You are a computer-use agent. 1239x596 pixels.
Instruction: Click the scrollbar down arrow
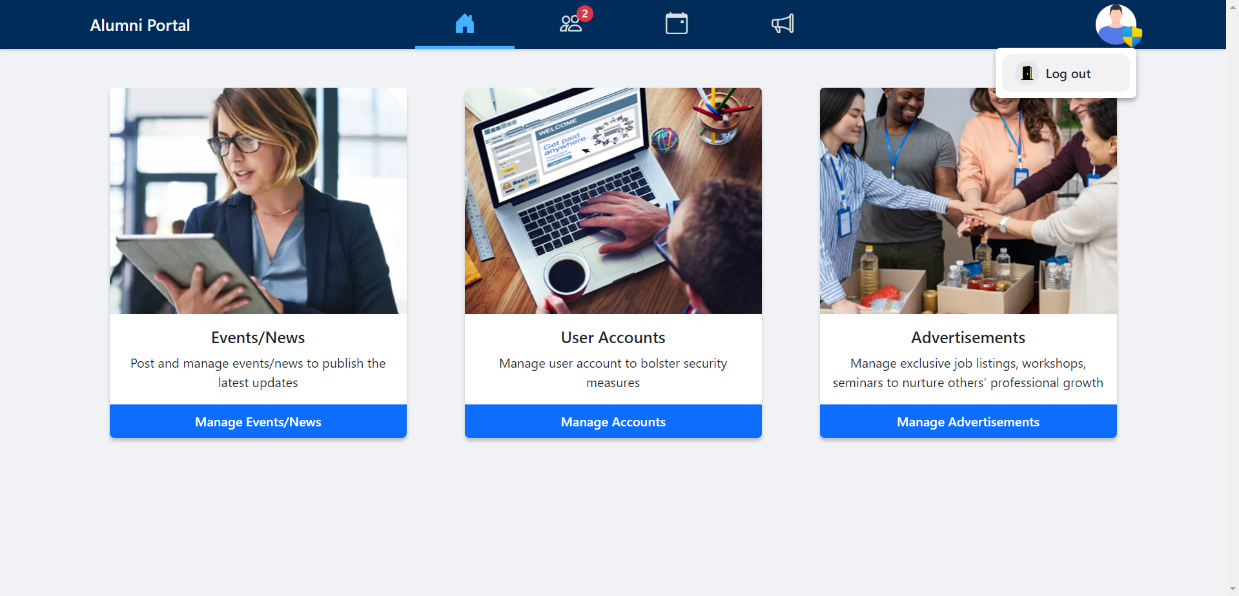click(x=1233, y=589)
